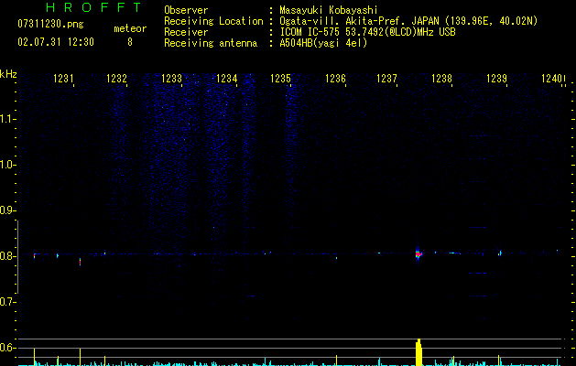The width and height of the screenshot is (576, 366).
Task: Click the meteor count value 8
Action: pos(130,42)
